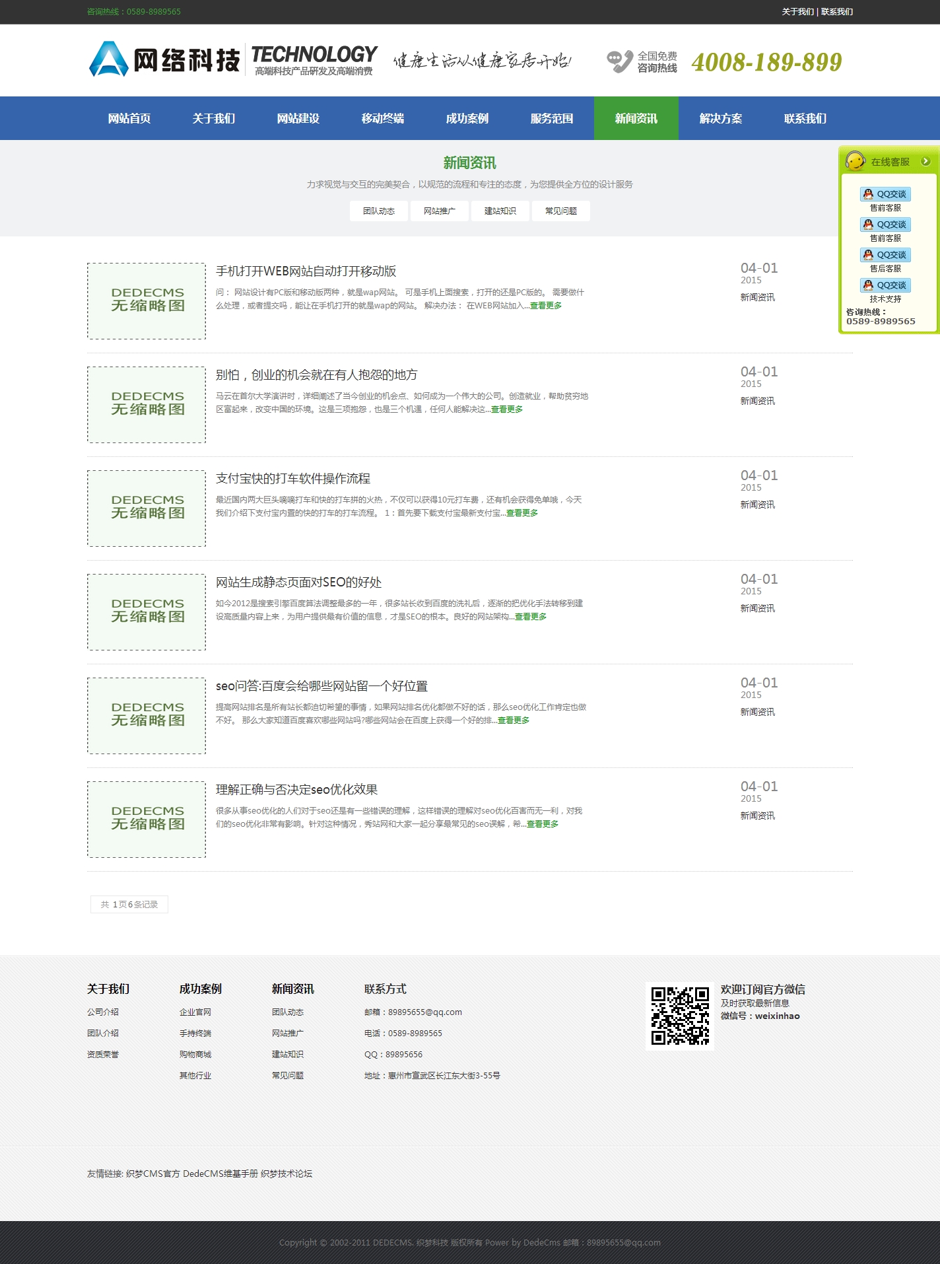Select the 常见问题 category tab
This screenshot has height=1264, width=940.
pos(561,211)
